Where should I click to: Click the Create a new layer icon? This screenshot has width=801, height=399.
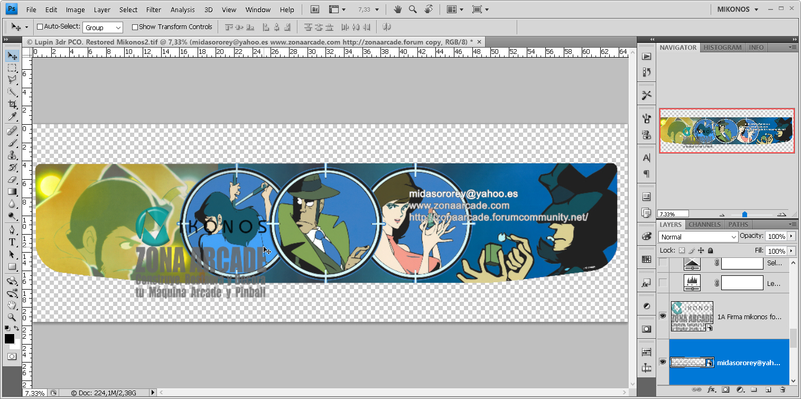pos(769,390)
